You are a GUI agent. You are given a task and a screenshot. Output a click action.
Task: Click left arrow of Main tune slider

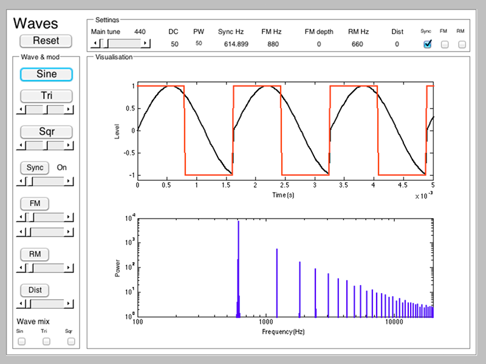[95, 44]
